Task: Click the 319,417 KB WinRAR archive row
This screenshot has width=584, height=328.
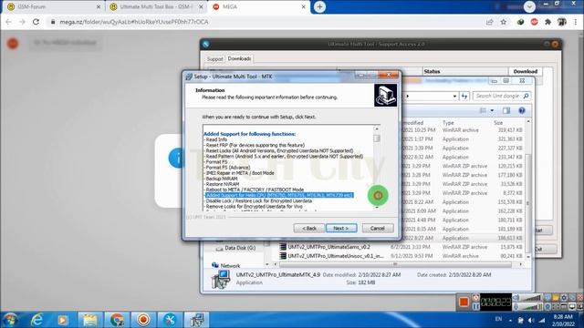Action: click(462, 130)
